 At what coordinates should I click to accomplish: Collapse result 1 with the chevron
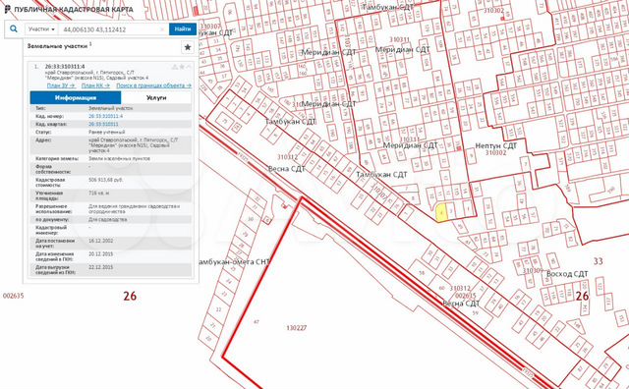coord(189,67)
